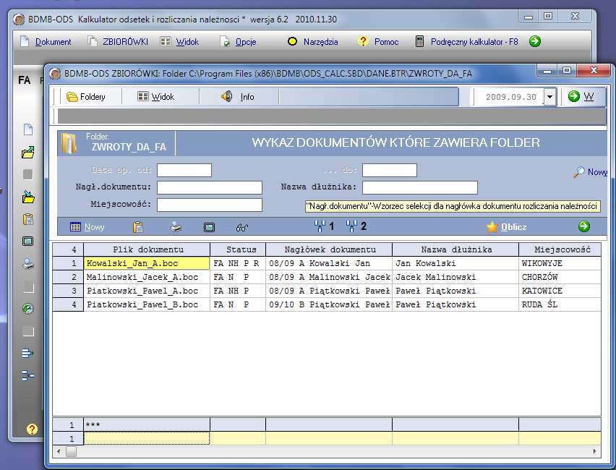Select file Piatkowski_Pawel_B.boc
The height and width of the screenshot is (470, 616).
click(x=147, y=304)
